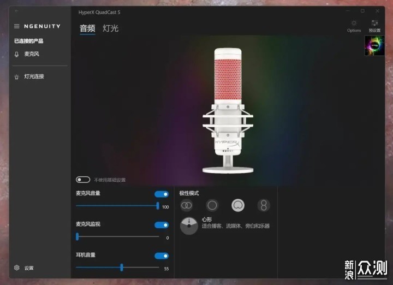
Task: Select the microphone icon in sidebar
Action: pos(16,55)
